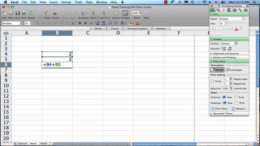Increase decimal places in Number section
260x146 pixels.
[x=223, y=49]
